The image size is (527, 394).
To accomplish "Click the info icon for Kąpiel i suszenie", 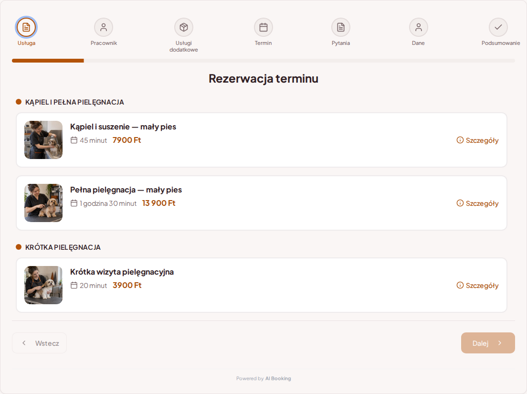I will (460, 140).
